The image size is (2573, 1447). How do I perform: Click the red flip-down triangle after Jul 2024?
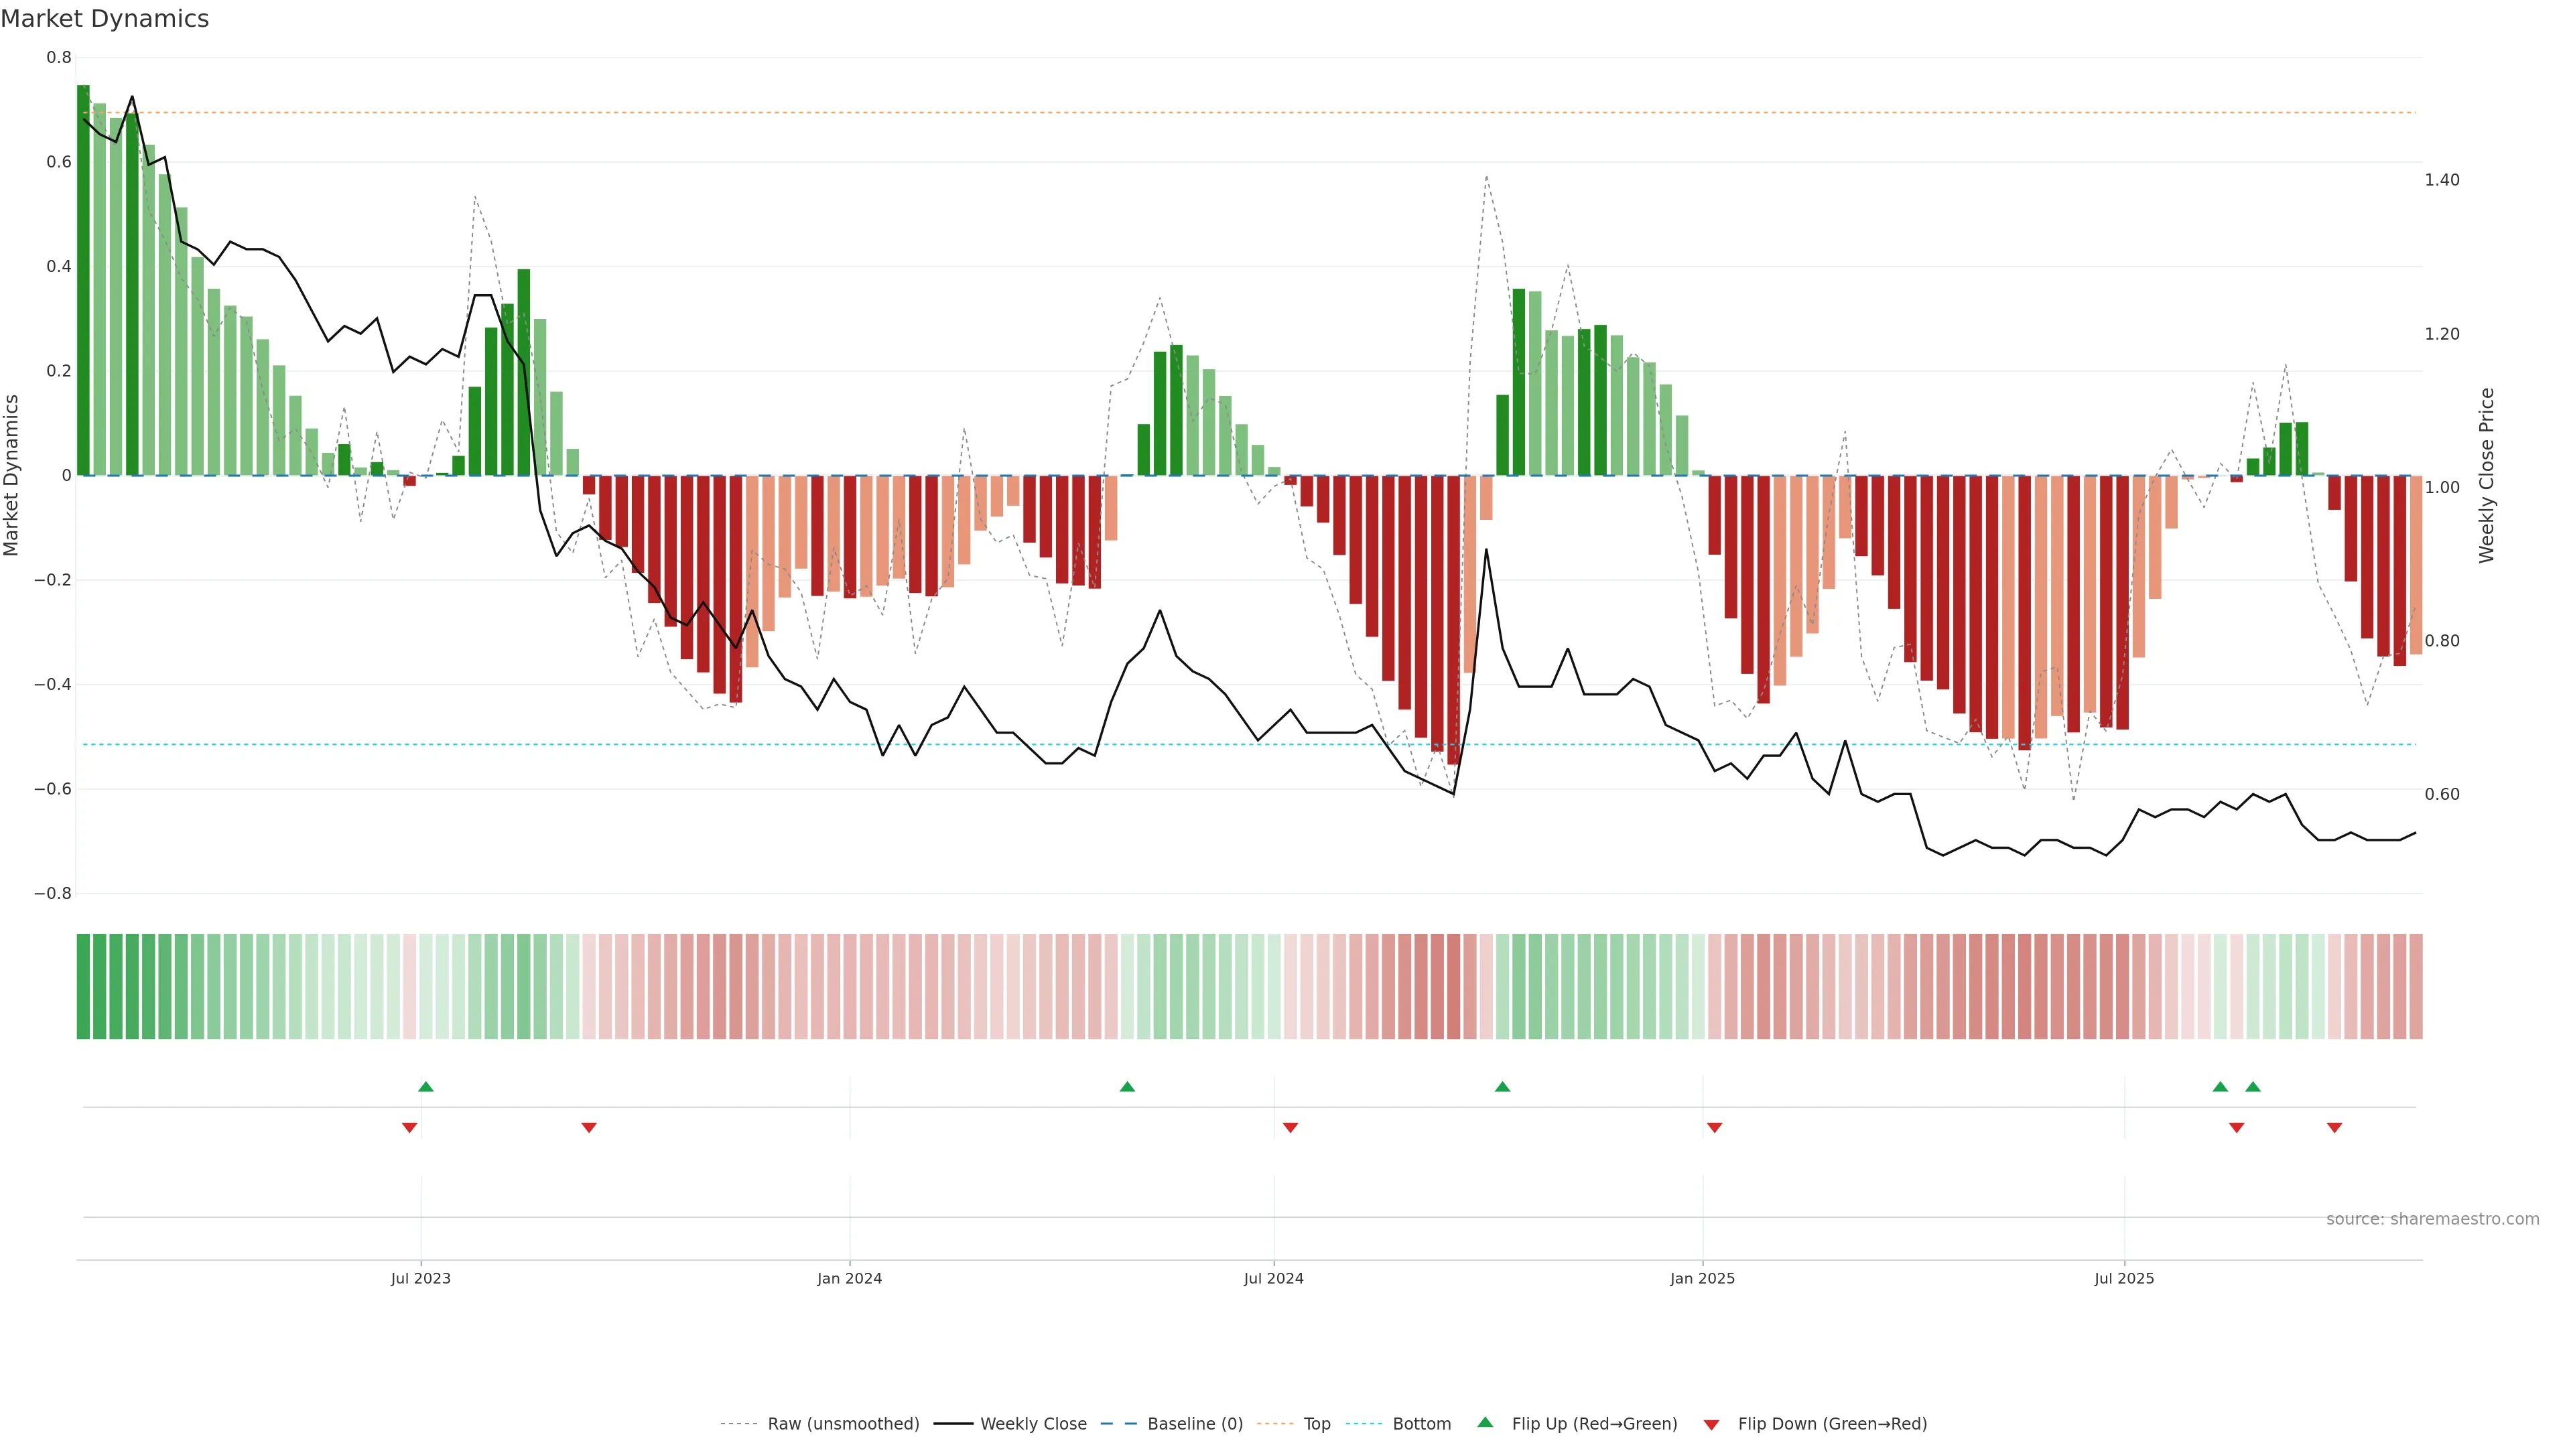click(1289, 1127)
